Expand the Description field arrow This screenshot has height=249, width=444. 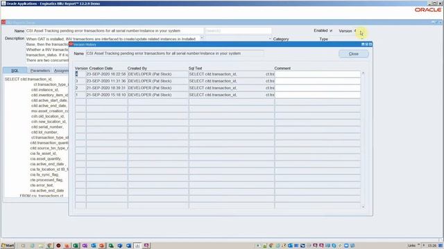[202, 37]
